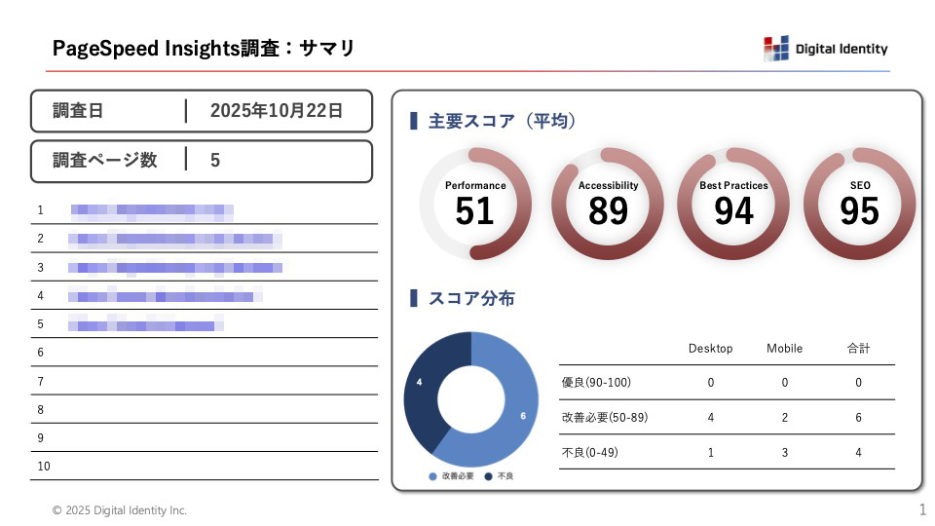Click the '不良(0-49)' row label
The image size is (935, 526).
point(589,453)
